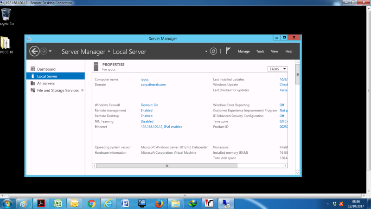Screen dimensions: 371x209
Task: Click IE Enhanced Security Configuration Off link
Action: (x=282, y=116)
